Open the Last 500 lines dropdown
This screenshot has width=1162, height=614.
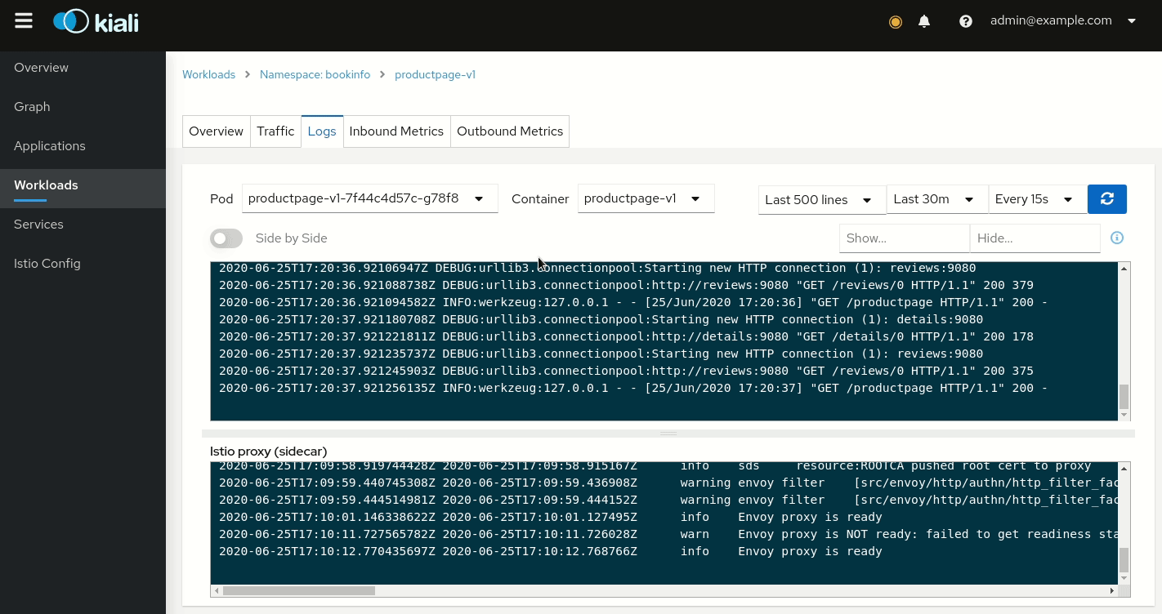[x=822, y=199]
